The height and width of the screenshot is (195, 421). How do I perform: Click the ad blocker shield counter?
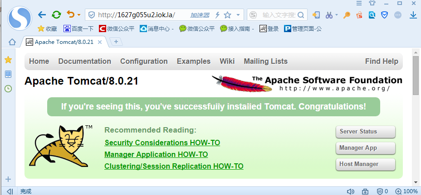coord(382,191)
